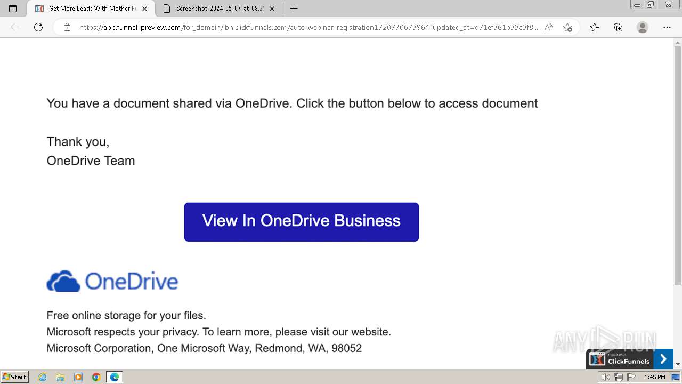Click 'Thank you,' text line
The height and width of the screenshot is (384, 682).
click(x=78, y=142)
